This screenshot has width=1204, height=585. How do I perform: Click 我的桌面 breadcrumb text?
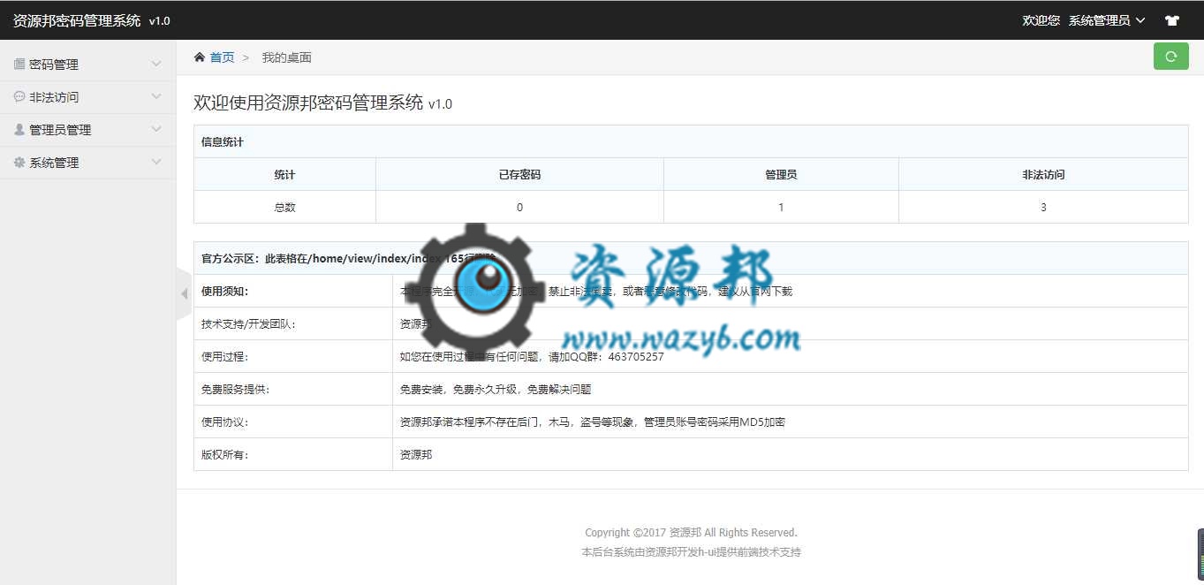click(286, 57)
